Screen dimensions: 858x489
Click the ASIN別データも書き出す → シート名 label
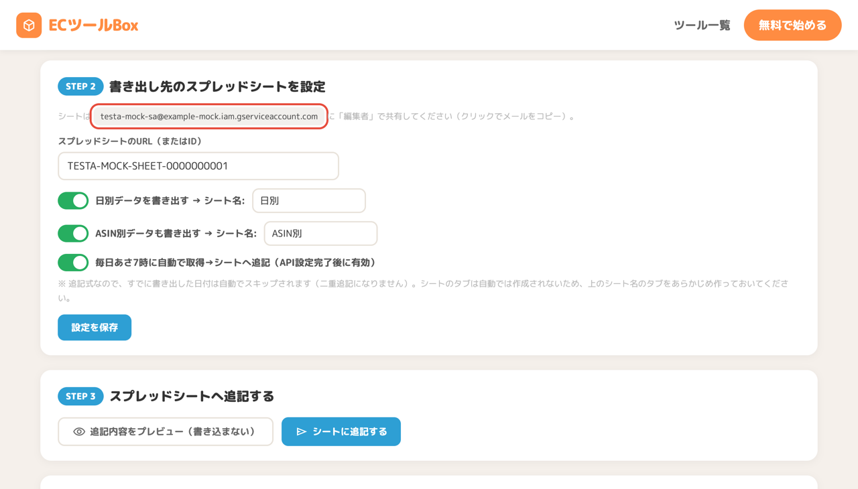click(176, 233)
